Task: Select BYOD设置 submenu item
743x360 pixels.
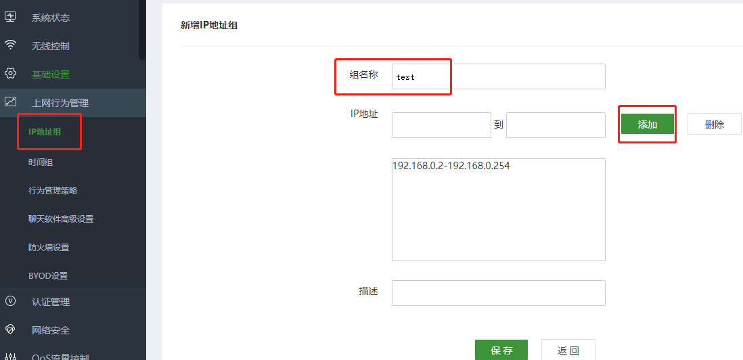Action: [x=48, y=275]
